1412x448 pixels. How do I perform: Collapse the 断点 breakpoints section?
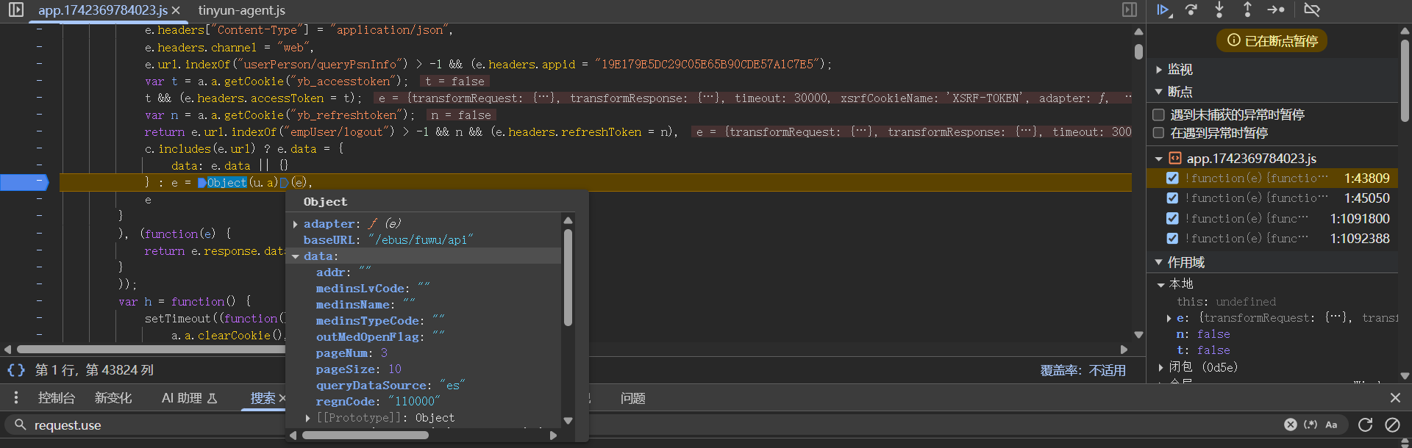[x=1159, y=92]
